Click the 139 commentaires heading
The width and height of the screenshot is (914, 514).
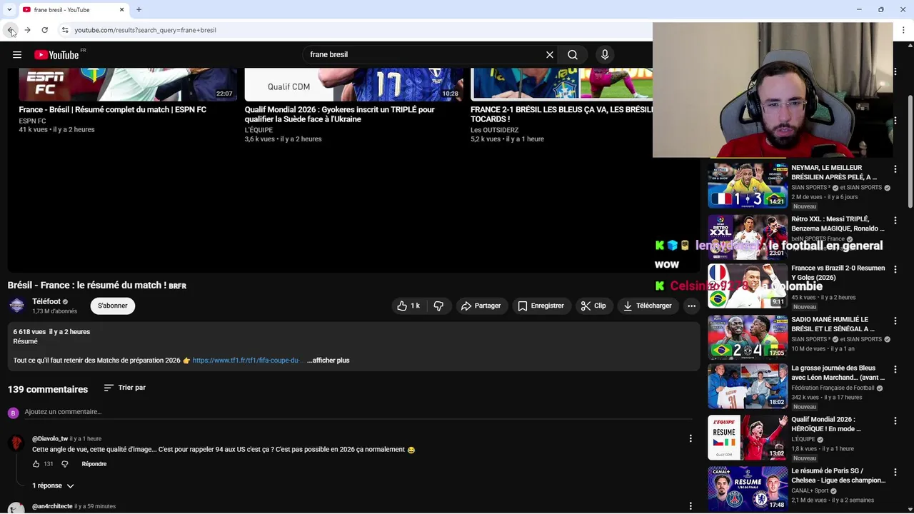pyautogui.click(x=48, y=389)
